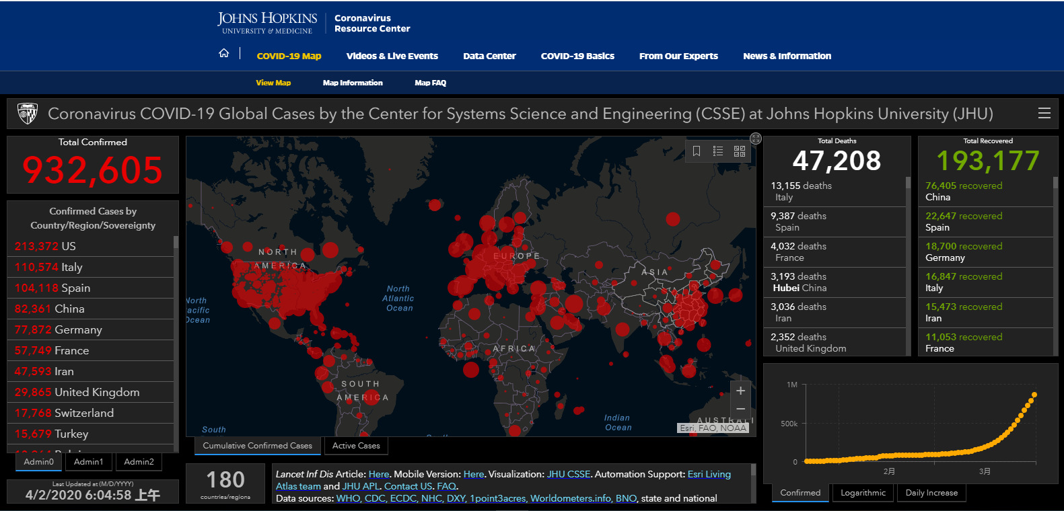Open the Map Information page link

click(x=353, y=83)
